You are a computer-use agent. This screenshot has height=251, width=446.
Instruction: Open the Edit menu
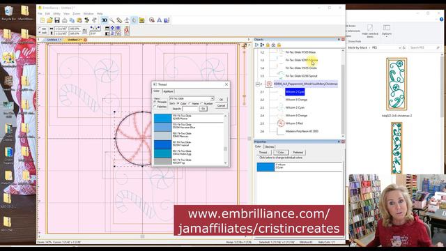pyautogui.click(x=47, y=14)
